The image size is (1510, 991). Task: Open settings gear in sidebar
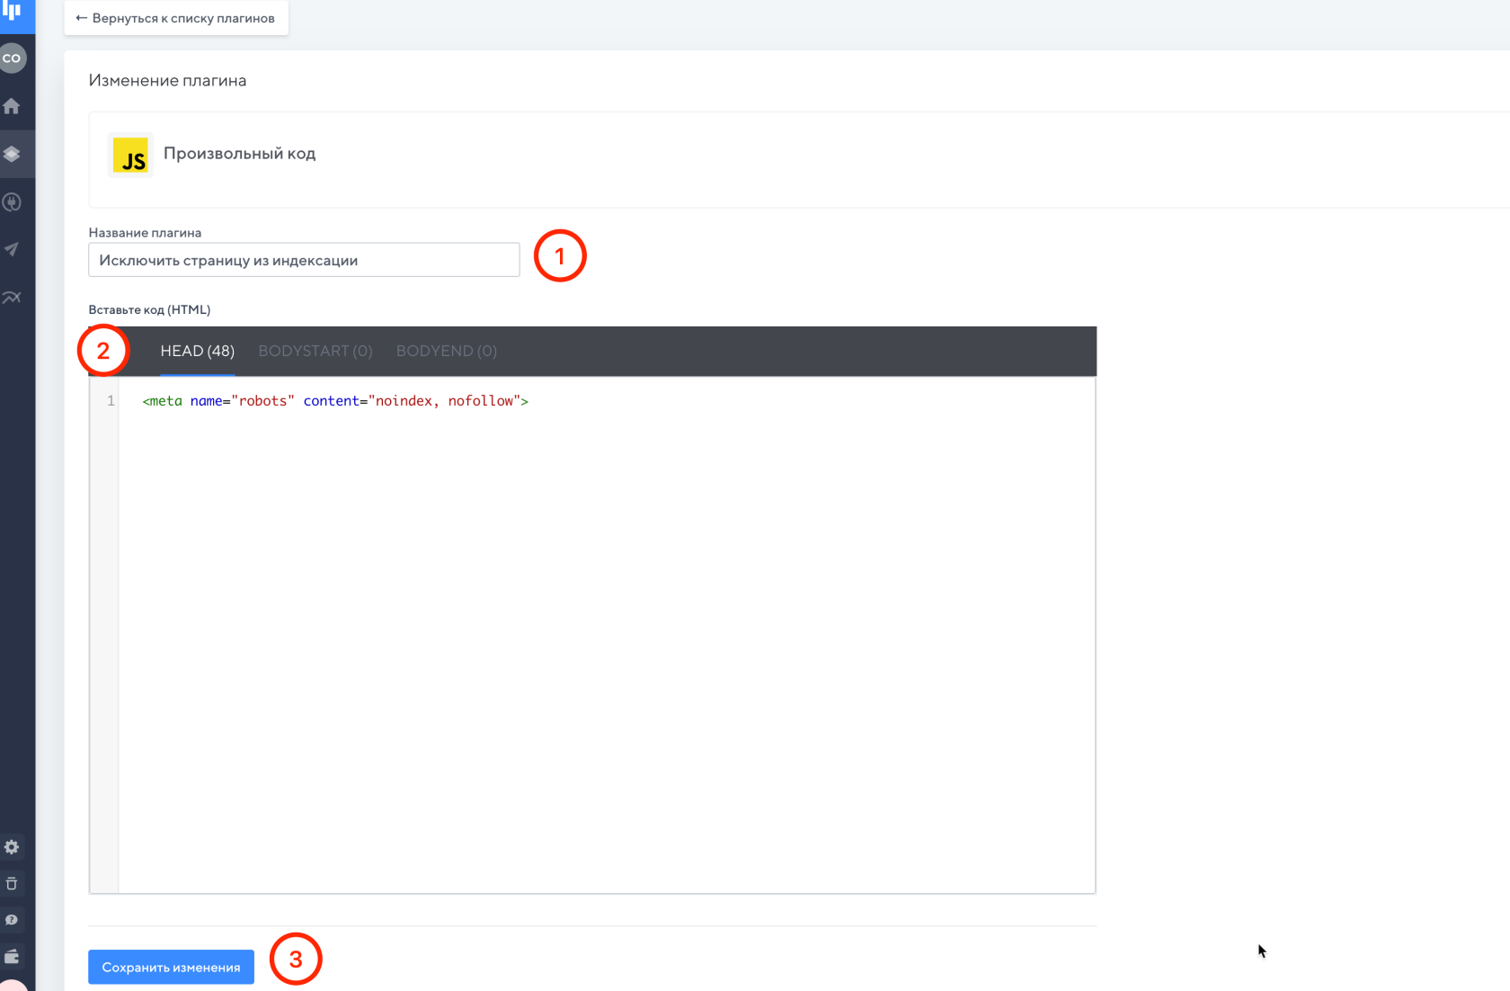coord(12,847)
